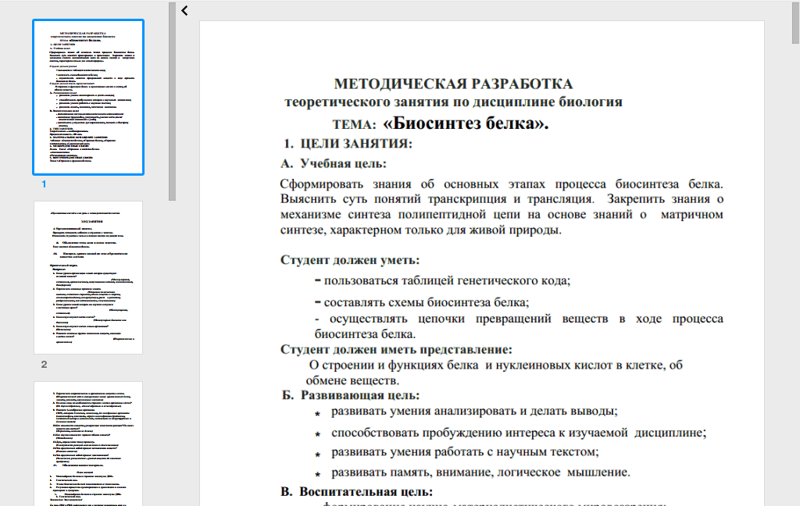The width and height of the screenshot is (800, 506).
Task: Click the bullet about "работать с научным текстом"
Action: 465,452
